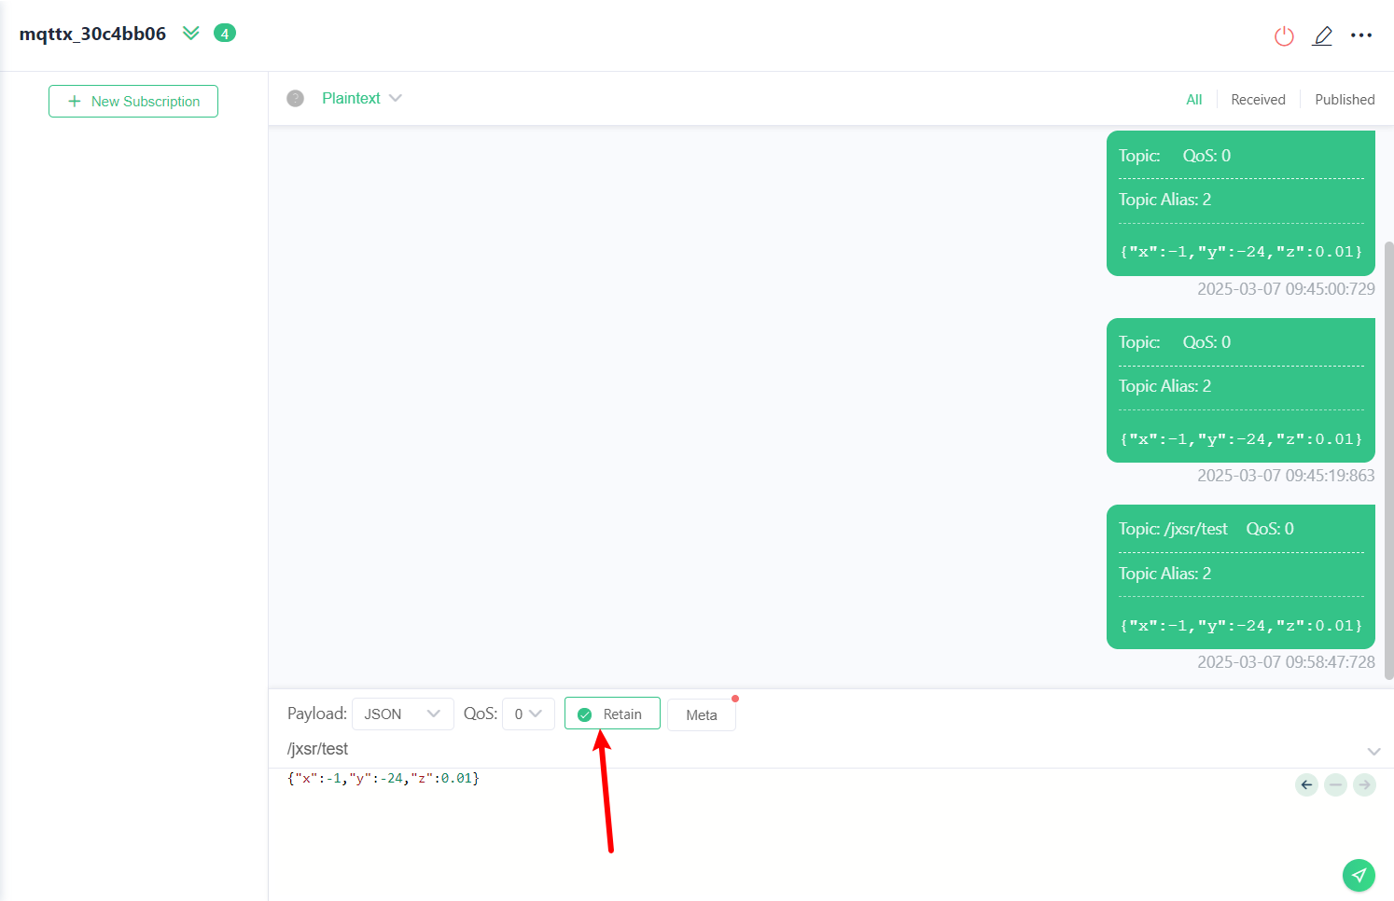Image resolution: width=1394 pixels, height=901 pixels.
Task: Open the three-dots more options menu
Action: pos(1361,35)
